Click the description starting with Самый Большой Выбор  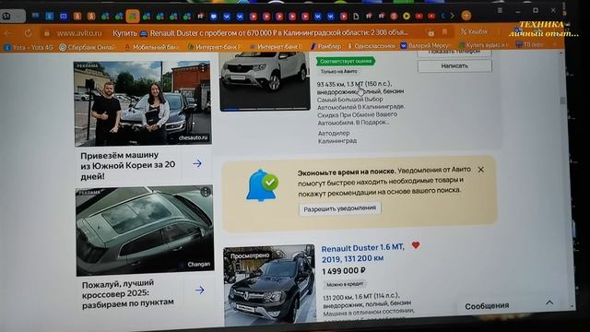[x=360, y=111]
